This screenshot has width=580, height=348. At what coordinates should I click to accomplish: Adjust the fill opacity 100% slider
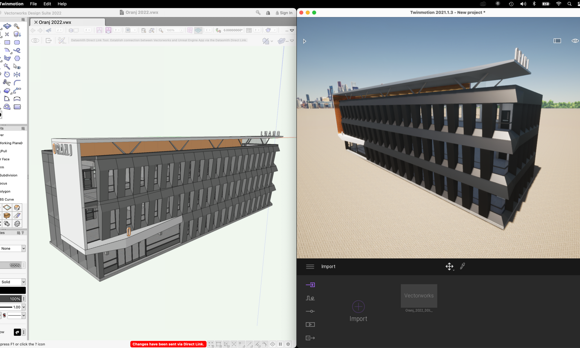[11, 265]
